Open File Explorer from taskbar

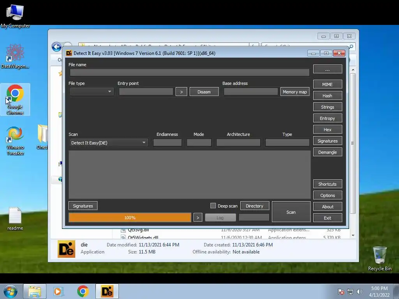tap(35, 291)
